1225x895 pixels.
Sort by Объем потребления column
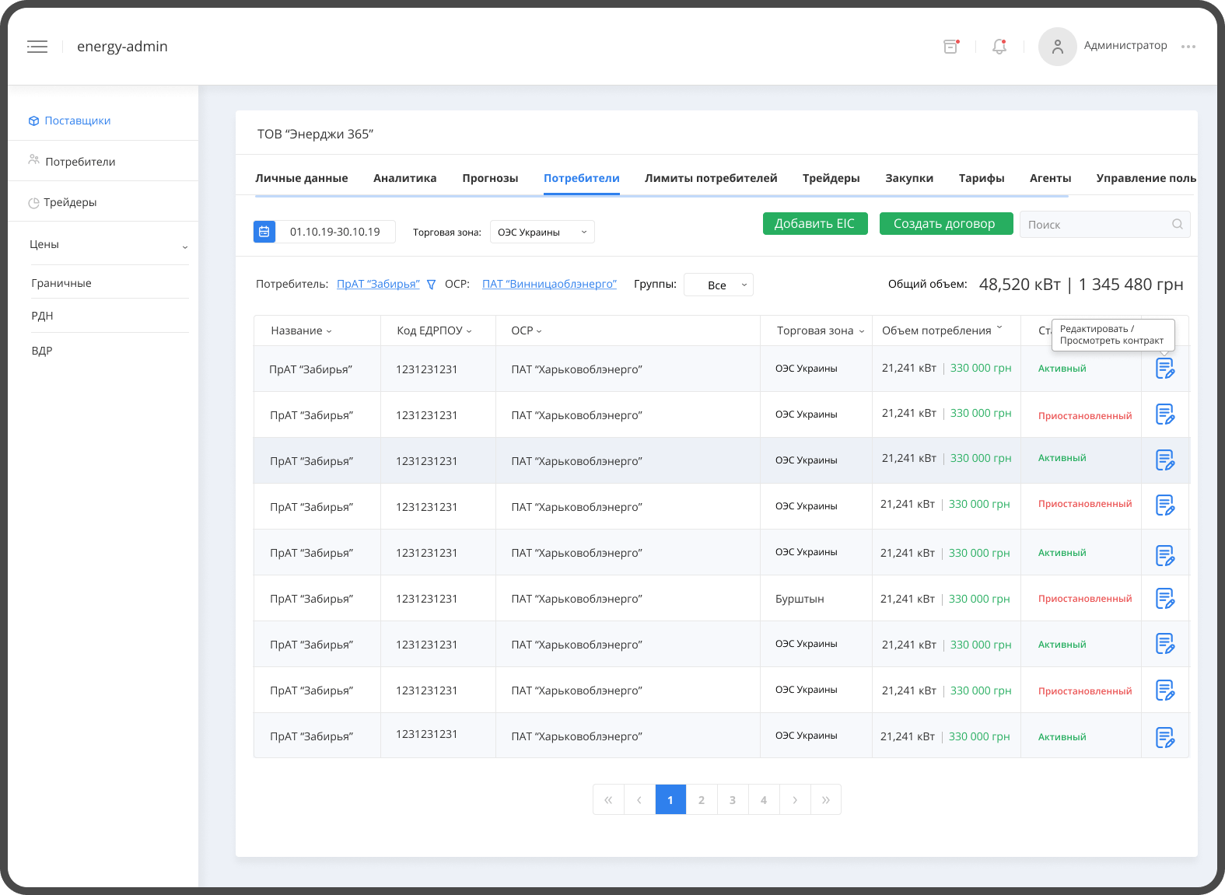click(x=942, y=330)
